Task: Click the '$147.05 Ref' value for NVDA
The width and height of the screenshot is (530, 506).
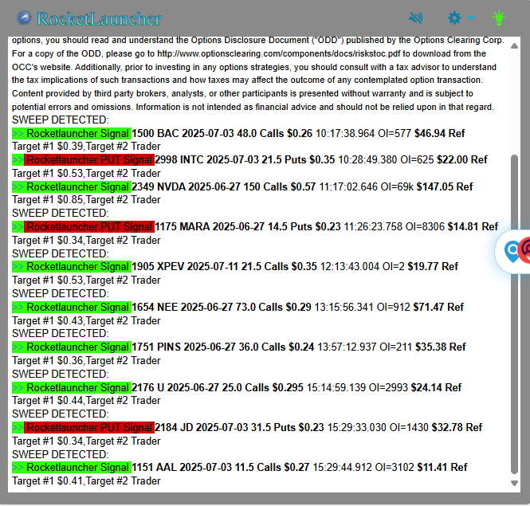Action: pyautogui.click(x=445, y=187)
